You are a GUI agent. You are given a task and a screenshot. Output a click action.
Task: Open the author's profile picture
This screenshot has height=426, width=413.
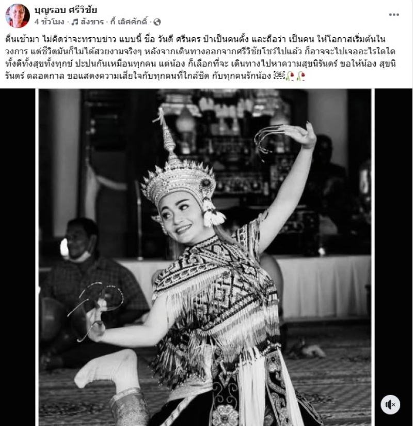tap(18, 16)
